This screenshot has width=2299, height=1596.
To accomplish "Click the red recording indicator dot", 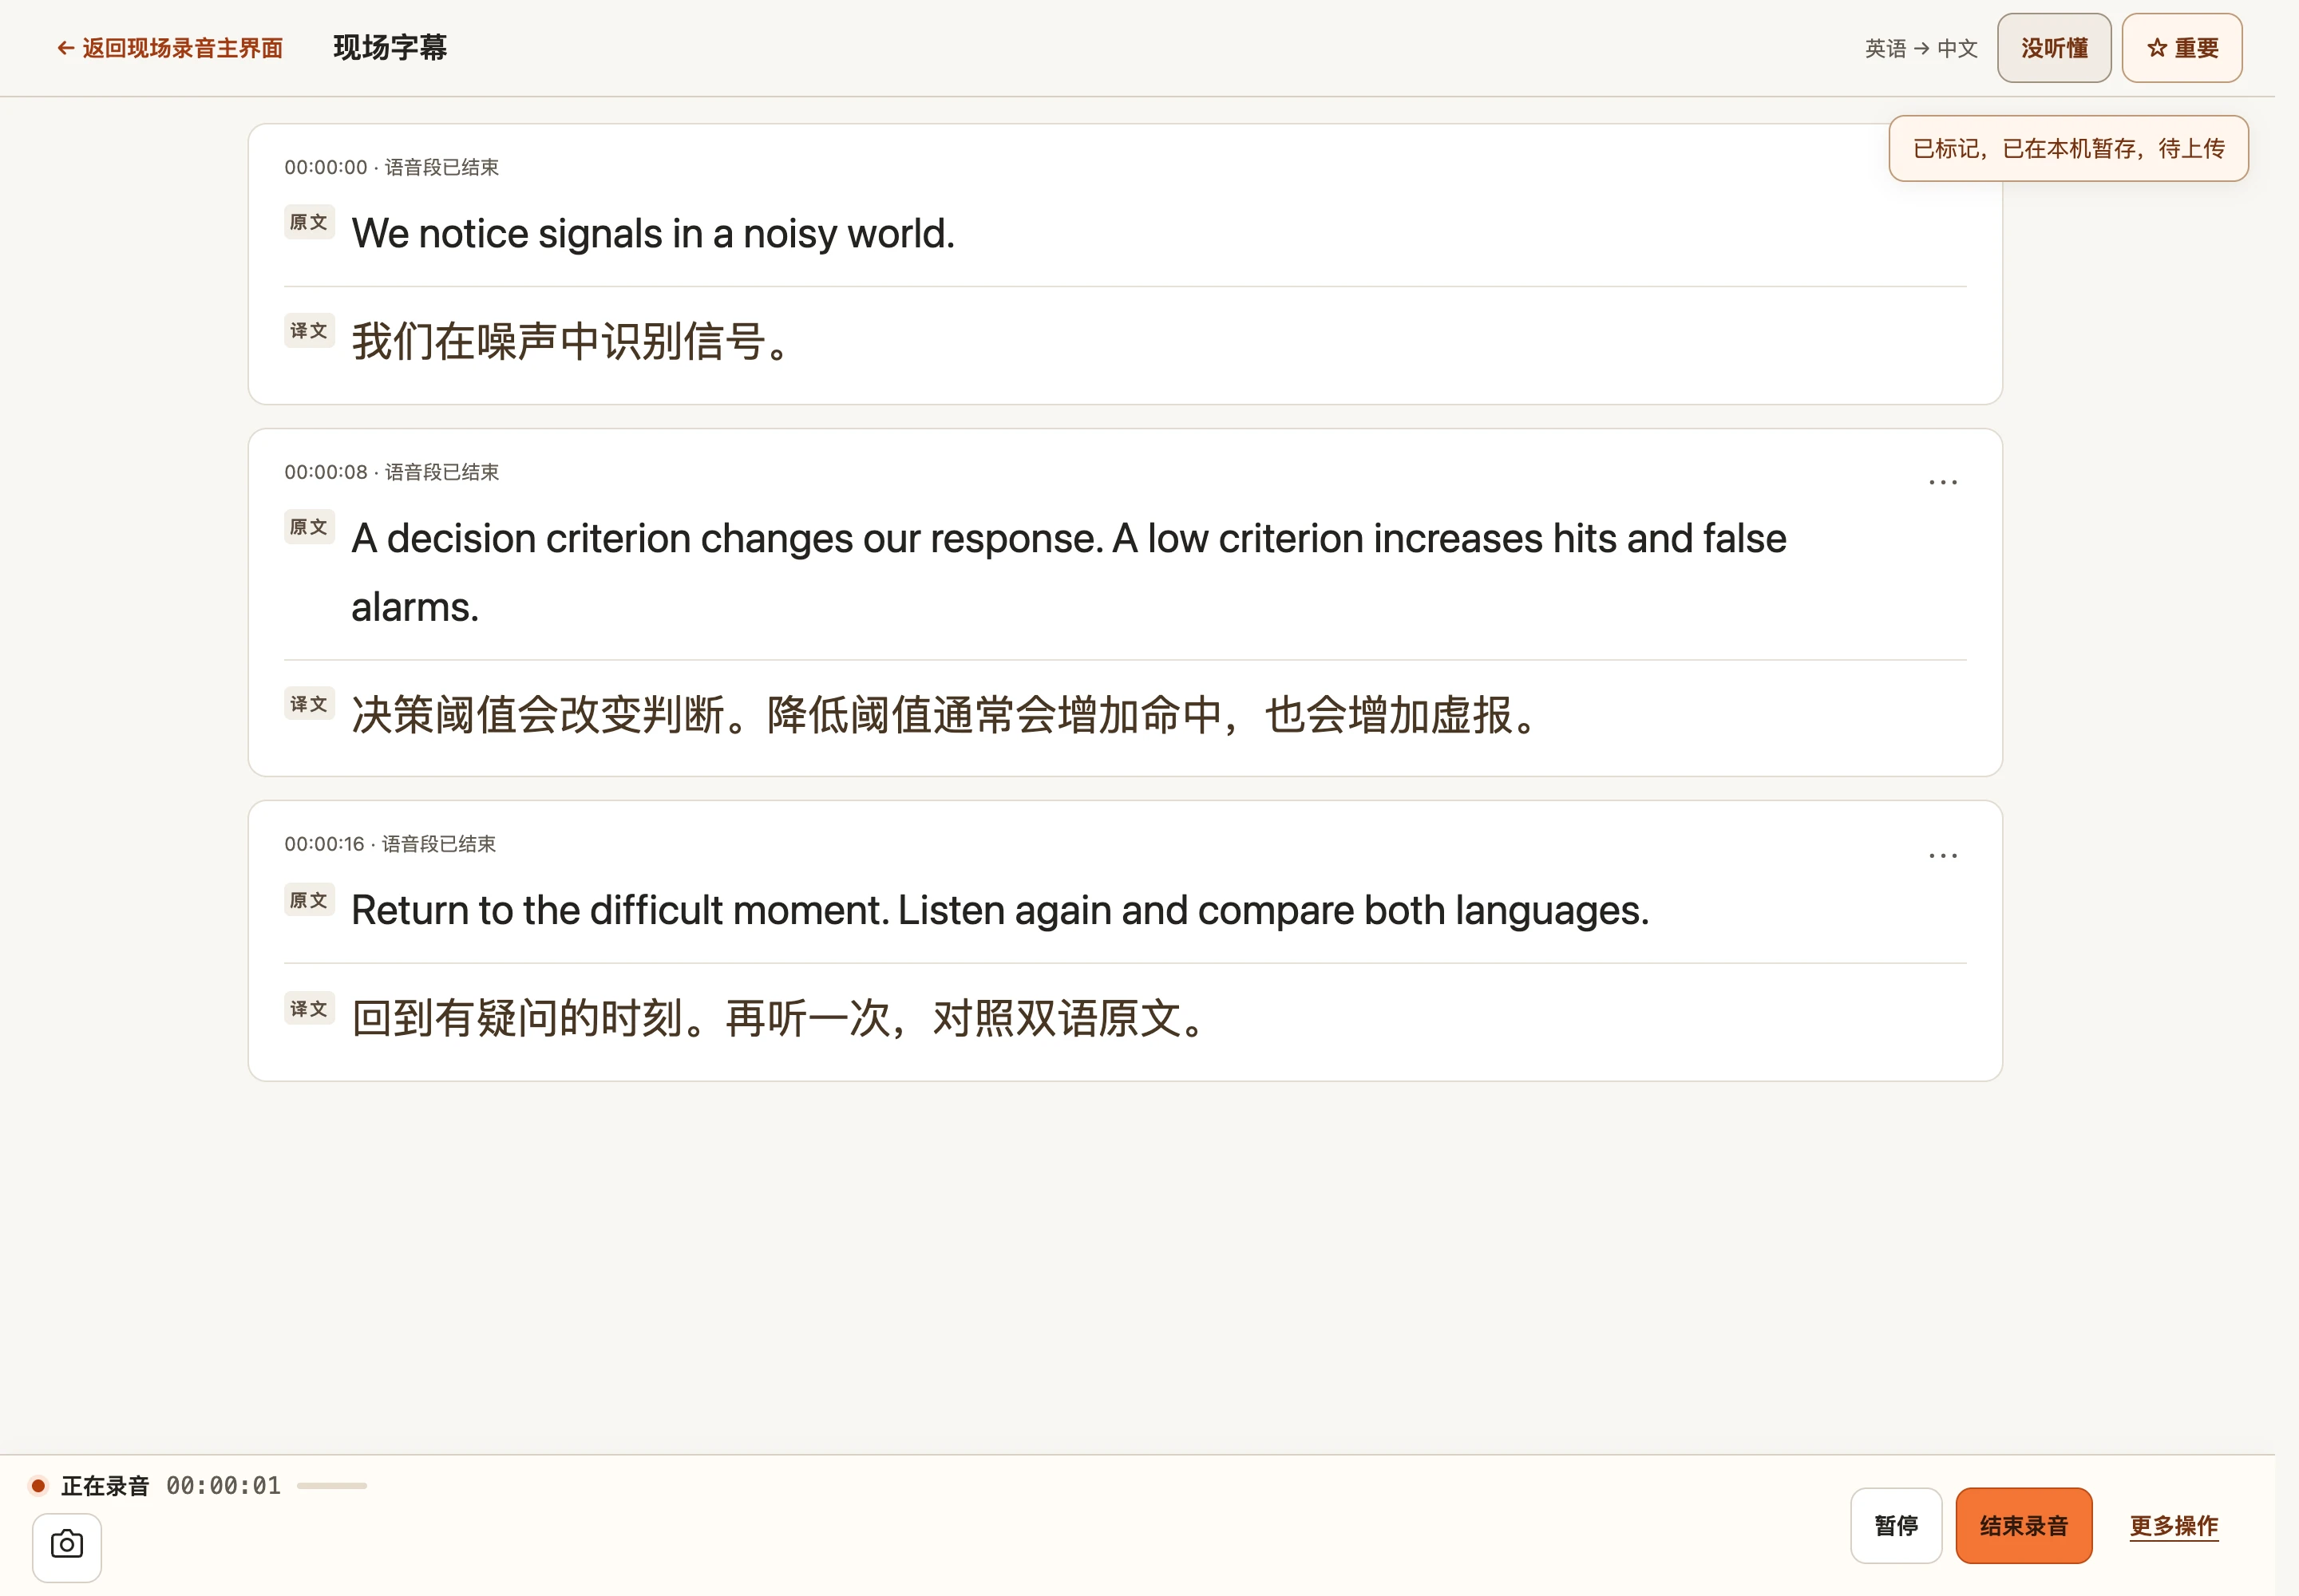I will coord(38,1486).
